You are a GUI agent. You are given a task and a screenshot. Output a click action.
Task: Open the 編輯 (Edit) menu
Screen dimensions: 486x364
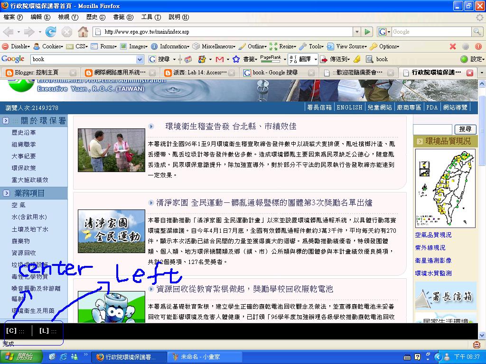coord(40,17)
